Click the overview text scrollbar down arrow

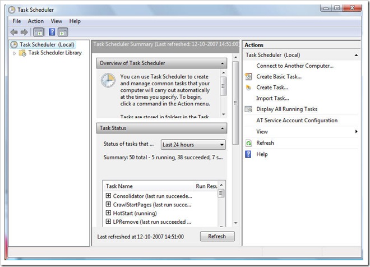click(224, 114)
